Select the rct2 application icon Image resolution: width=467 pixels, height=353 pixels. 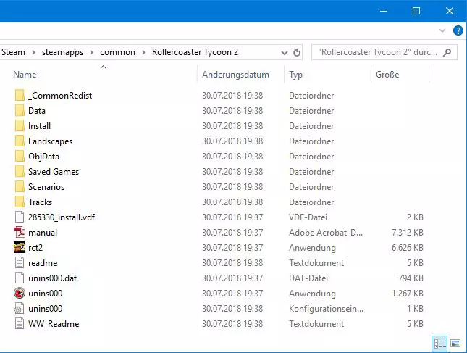click(20, 247)
